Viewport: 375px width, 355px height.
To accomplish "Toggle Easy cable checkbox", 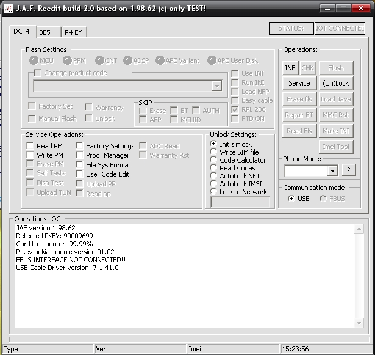I will coord(235,100).
